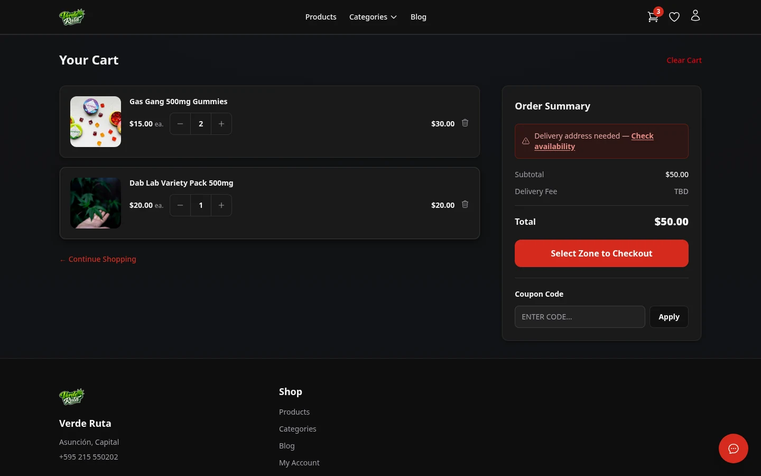This screenshot has width=761, height=476.
Task: Clear the entire cart
Action: coord(684,60)
